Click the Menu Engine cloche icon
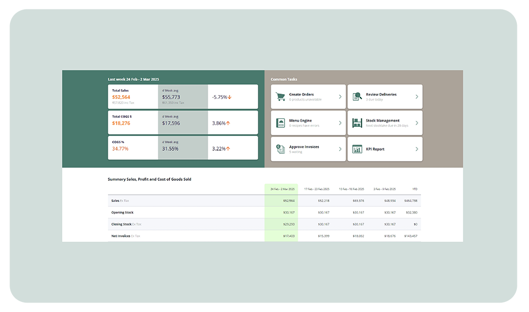529x312 pixels. tap(280, 123)
